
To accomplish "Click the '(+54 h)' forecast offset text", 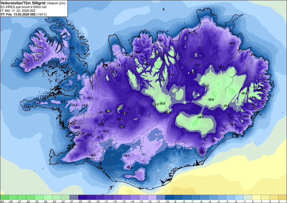I will (42, 14).
